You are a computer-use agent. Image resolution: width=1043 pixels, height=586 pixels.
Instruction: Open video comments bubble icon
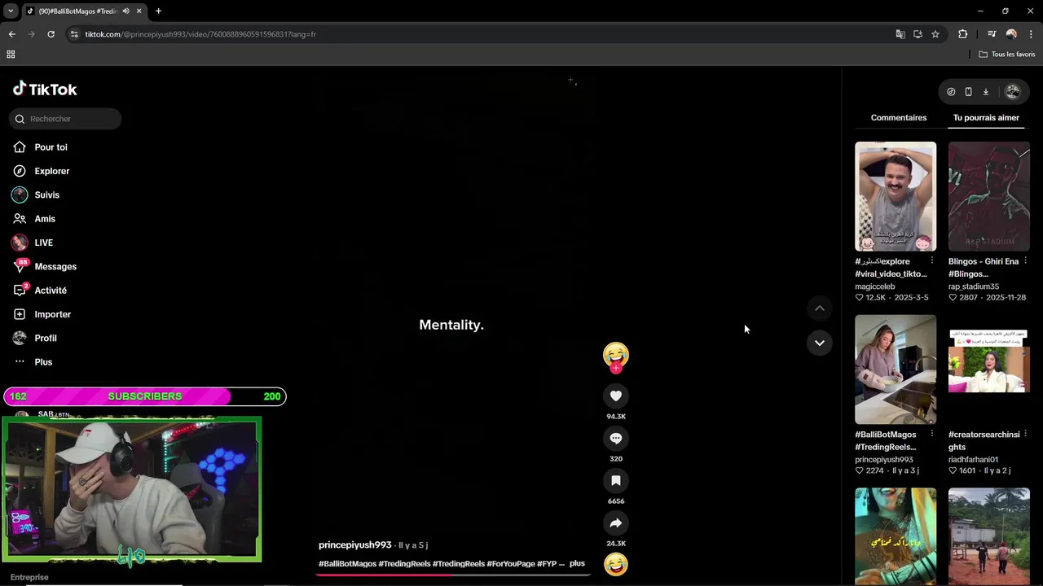(616, 439)
